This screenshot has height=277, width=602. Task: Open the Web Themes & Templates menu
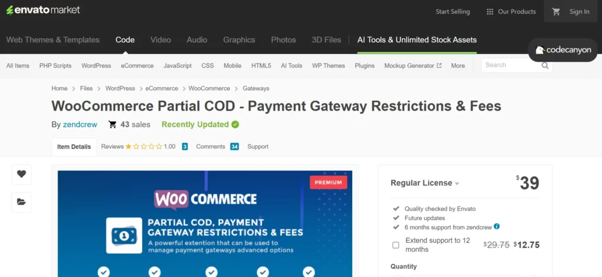pyautogui.click(x=53, y=40)
